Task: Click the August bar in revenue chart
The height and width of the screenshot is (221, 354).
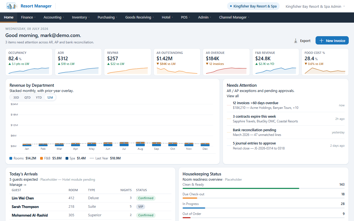Action: pyautogui.click(x=140, y=144)
